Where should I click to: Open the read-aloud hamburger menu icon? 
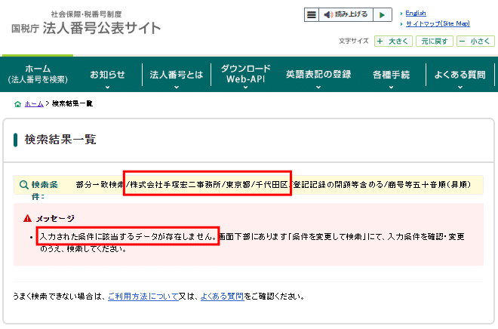tap(311, 14)
